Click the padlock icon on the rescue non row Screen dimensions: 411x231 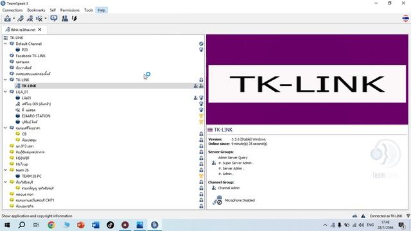(201, 194)
